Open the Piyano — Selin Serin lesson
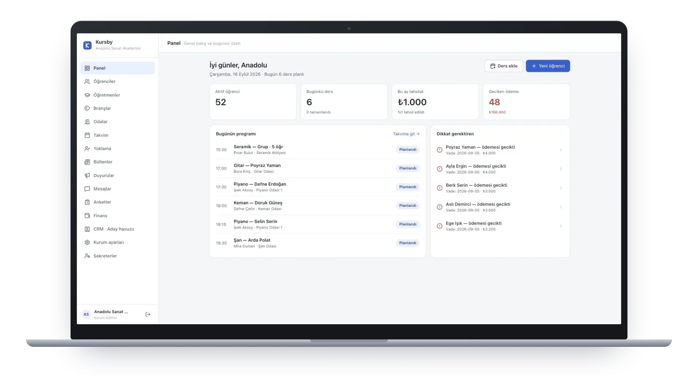This screenshot has width=698, height=375. coord(317,224)
